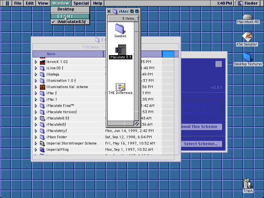This screenshot has height=198, width=264.
Task: Open the Help menu
Action: coord(98,3)
